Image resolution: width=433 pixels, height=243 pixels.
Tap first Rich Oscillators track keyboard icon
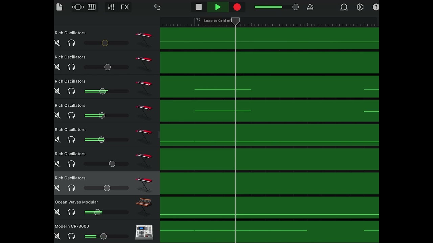[x=144, y=39]
